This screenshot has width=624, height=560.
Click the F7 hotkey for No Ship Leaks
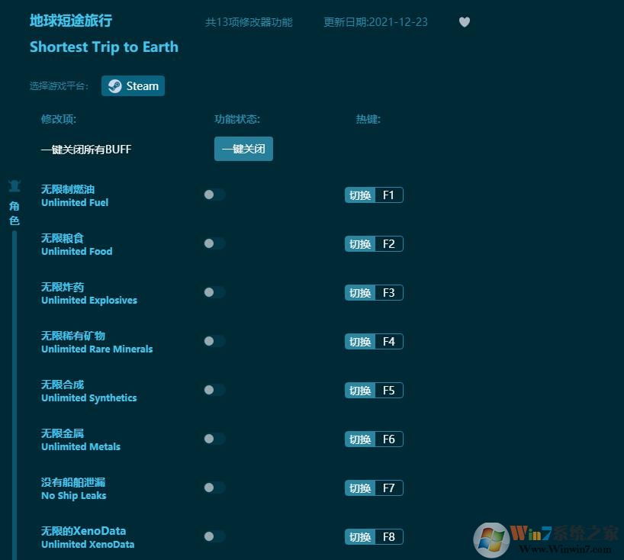point(373,488)
